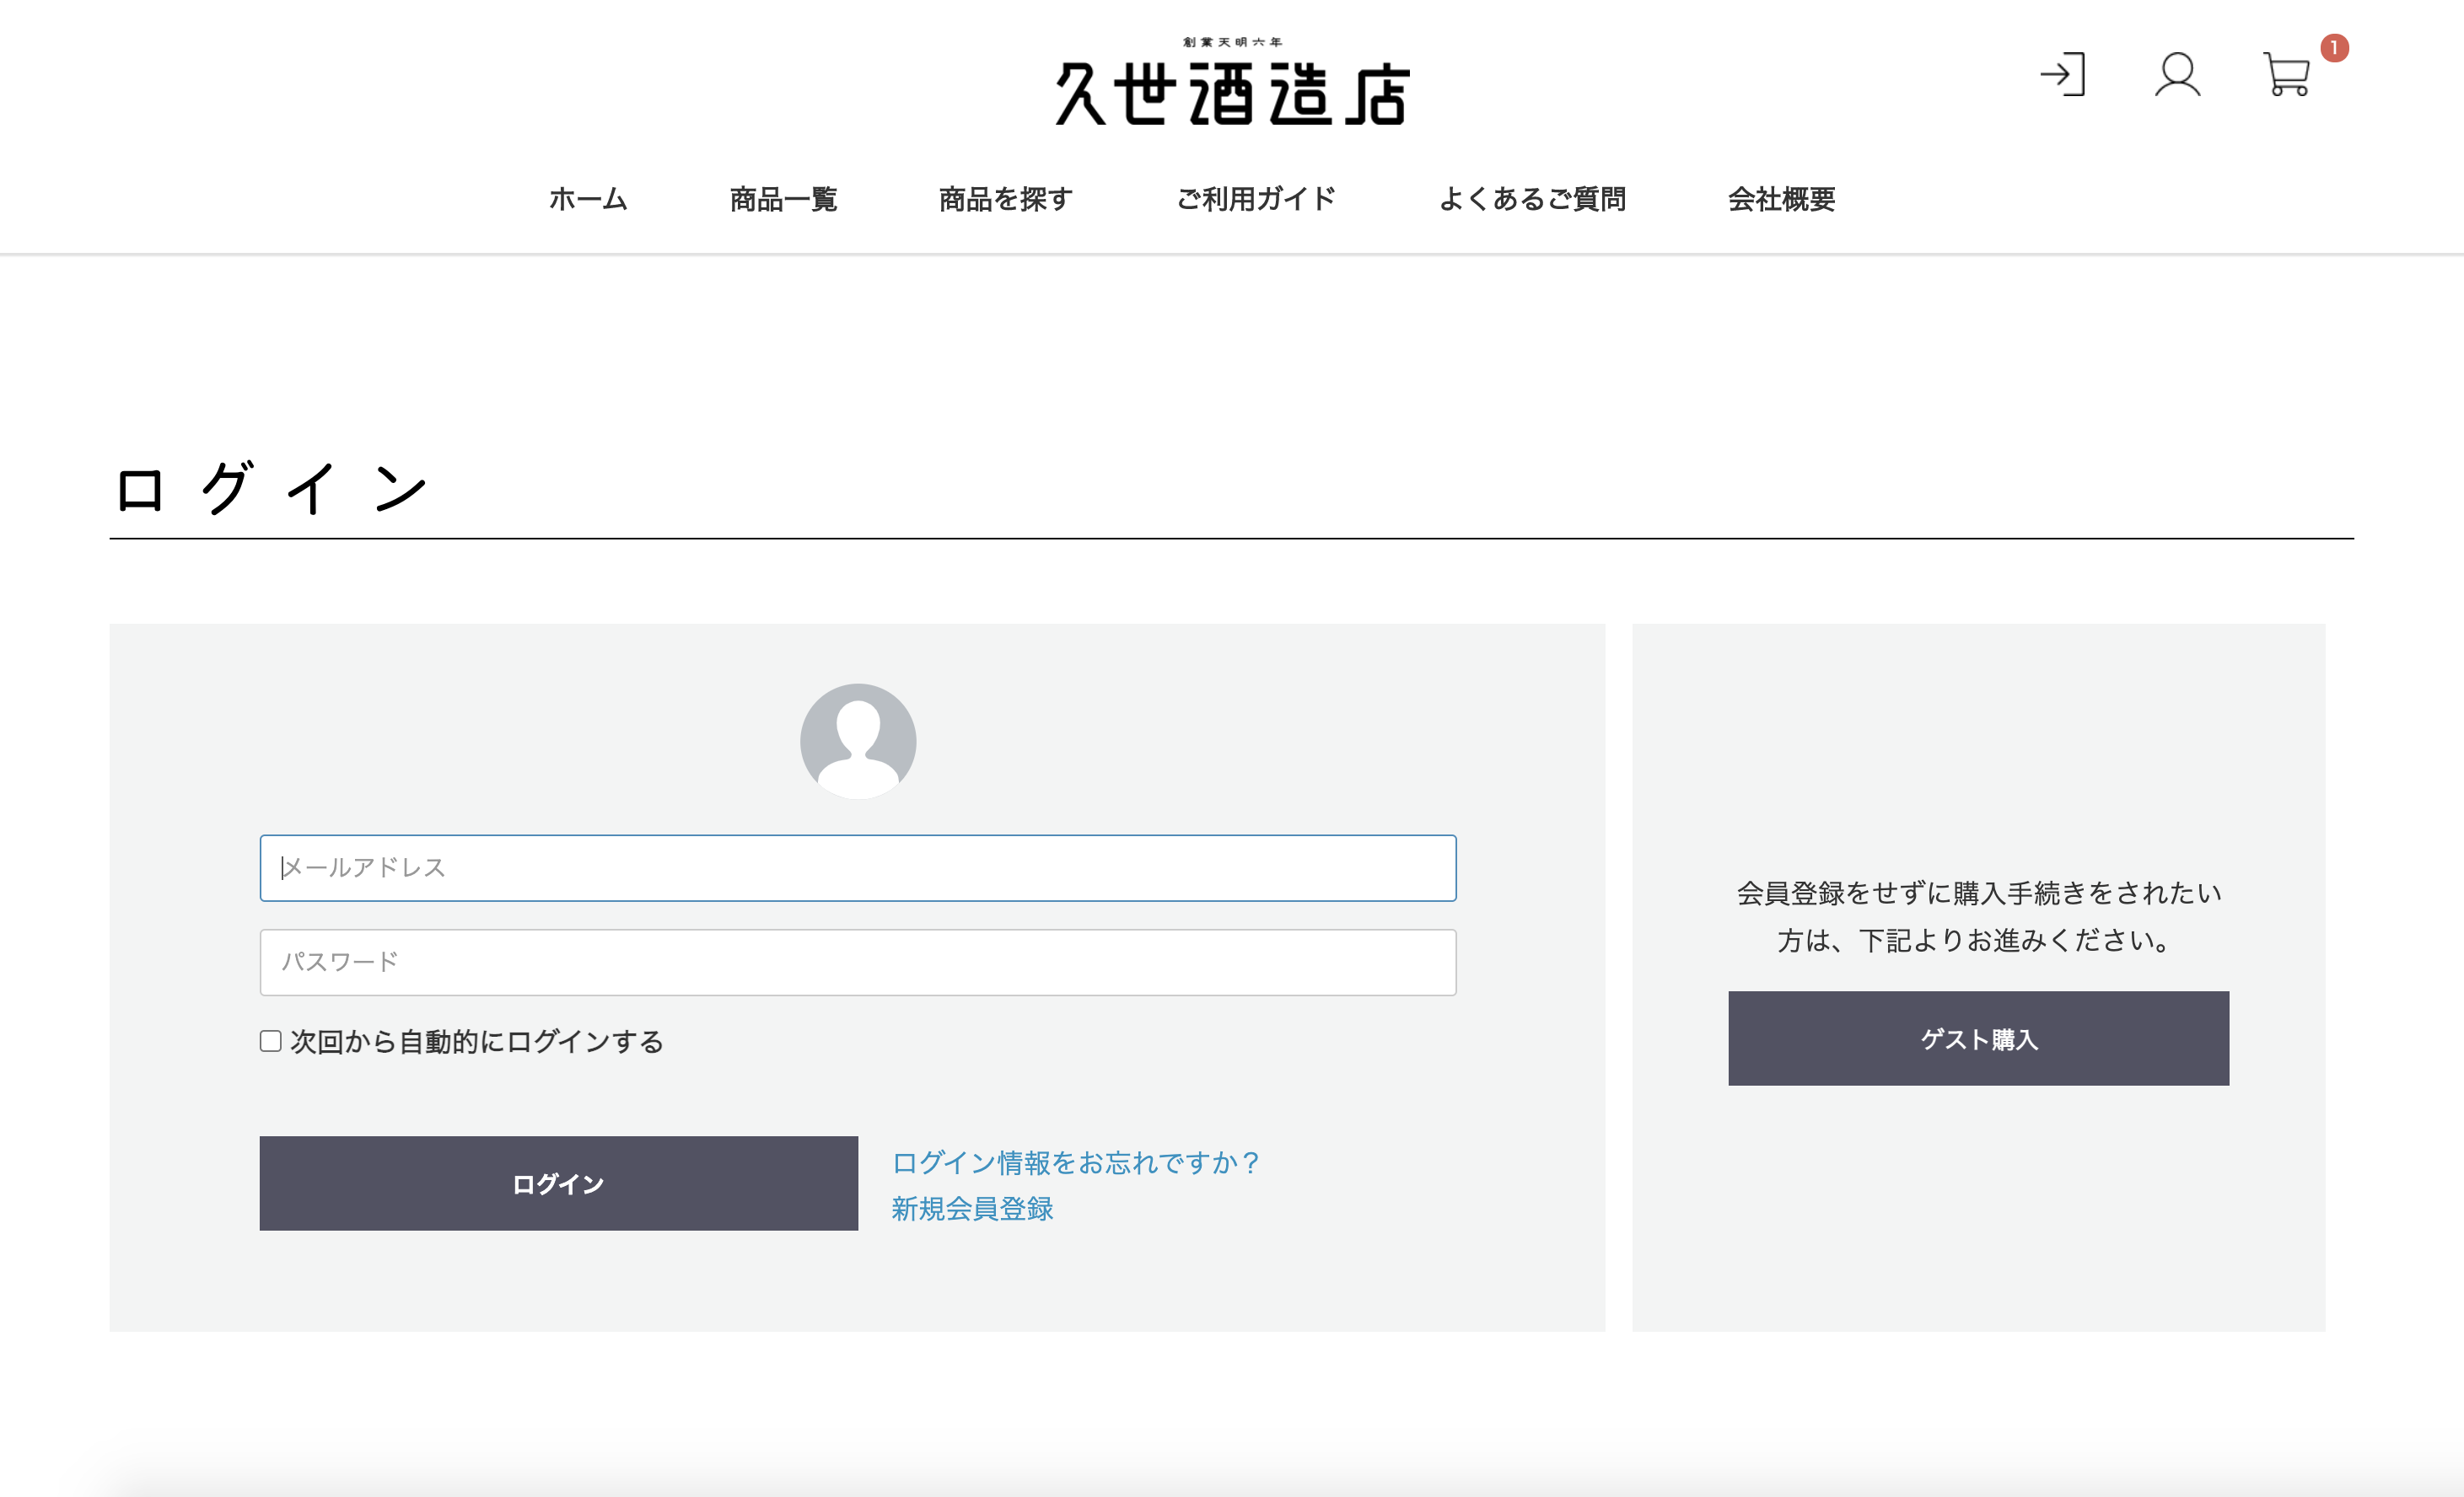This screenshot has width=2464, height=1497.
Task: Check the 次回から自動的にログインする checkbox
Action: coord(270,1041)
